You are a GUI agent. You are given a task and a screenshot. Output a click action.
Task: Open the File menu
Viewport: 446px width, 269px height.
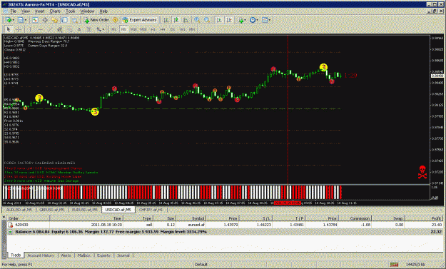(x=14, y=11)
